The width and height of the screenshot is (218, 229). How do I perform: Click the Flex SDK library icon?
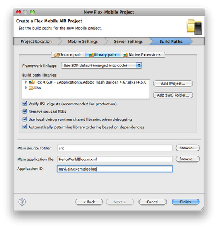31,82
